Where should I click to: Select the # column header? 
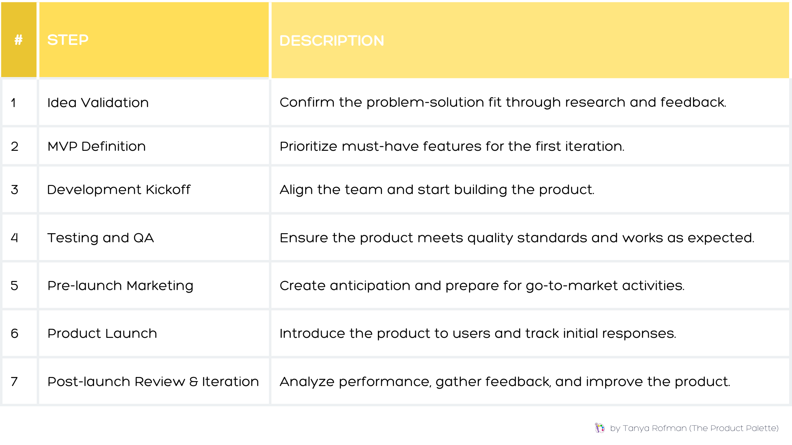(19, 40)
